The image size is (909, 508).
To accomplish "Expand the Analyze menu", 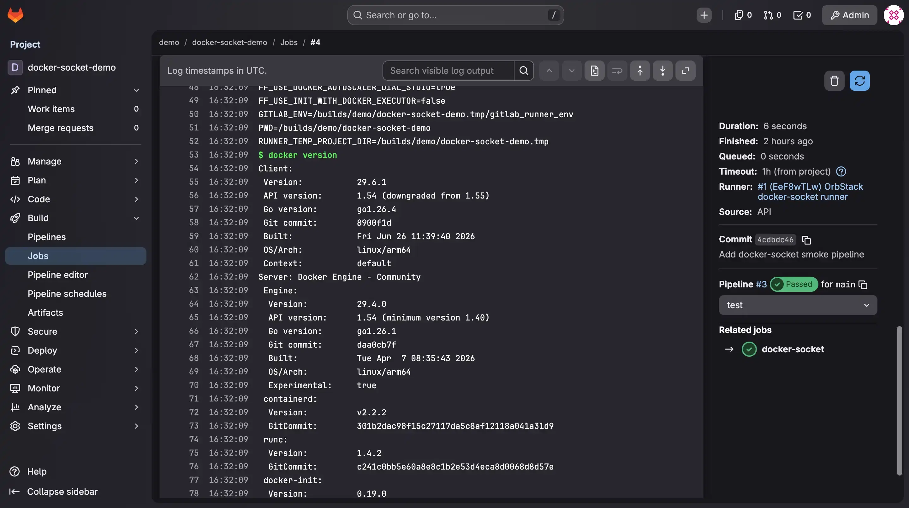I will coord(75,407).
